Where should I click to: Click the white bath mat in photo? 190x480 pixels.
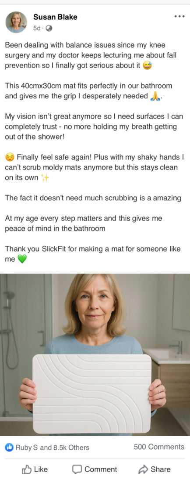pyautogui.click(x=92, y=394)
